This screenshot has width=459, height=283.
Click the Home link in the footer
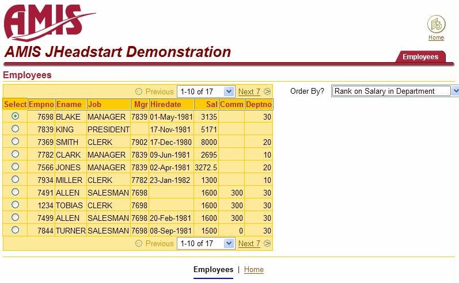pyautogui.click(x=253, y=269)
